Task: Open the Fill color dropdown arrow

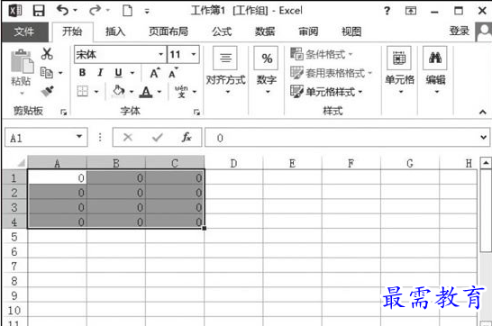Action: tap(132, 92)
